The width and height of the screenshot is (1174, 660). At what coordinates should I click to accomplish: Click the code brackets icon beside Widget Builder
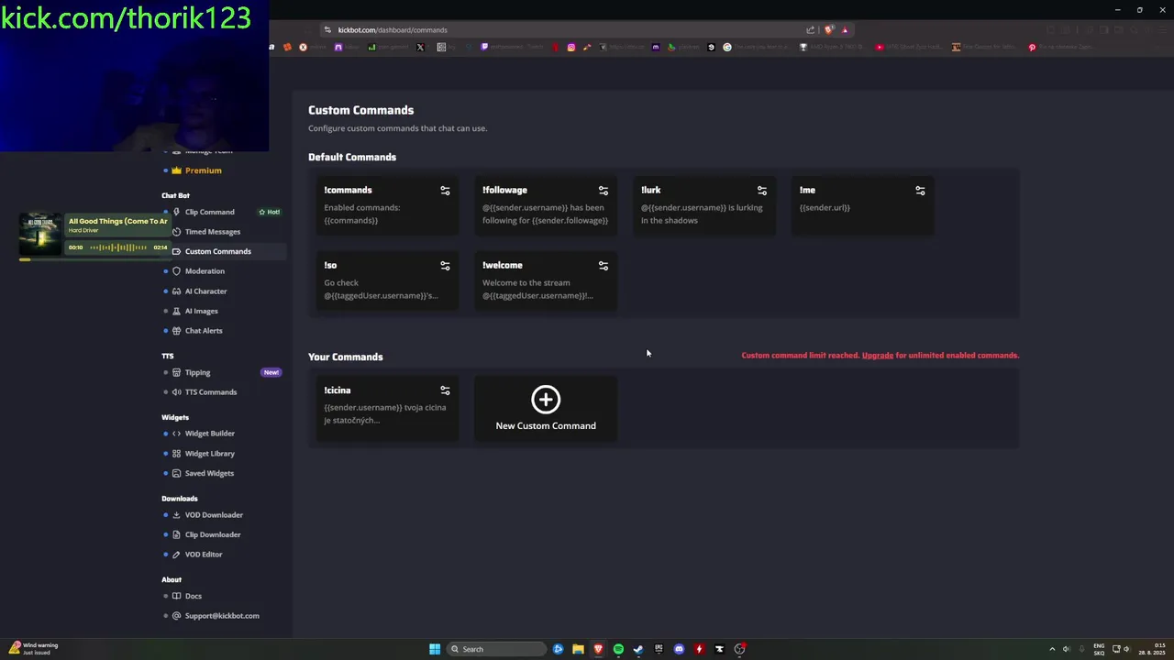(x=176, y=434)
